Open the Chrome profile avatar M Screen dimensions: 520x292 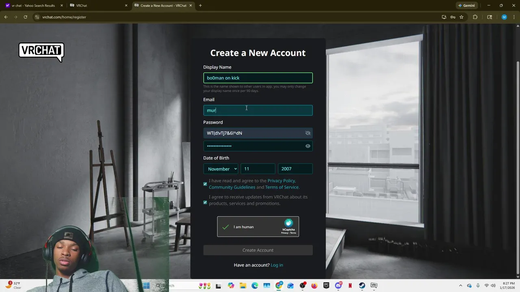504,17
